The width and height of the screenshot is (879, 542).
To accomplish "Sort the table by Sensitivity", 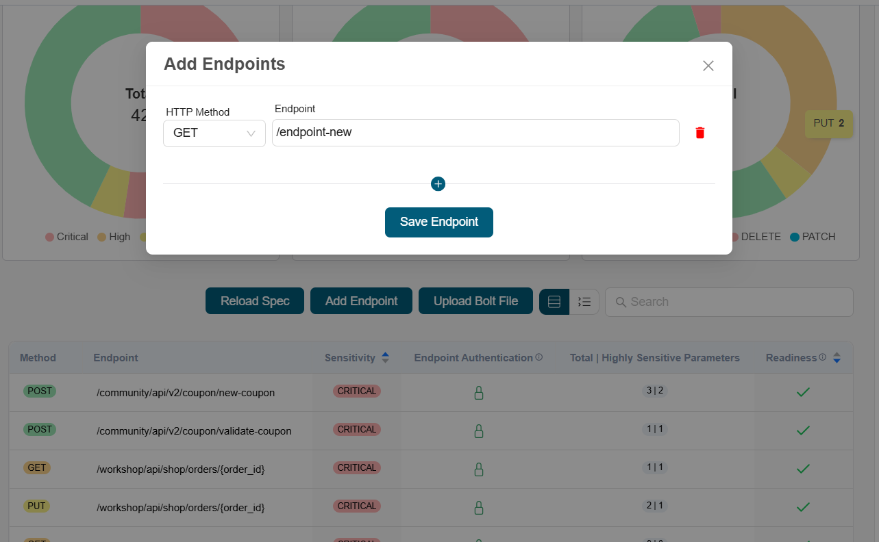I will [x=385, y=357].
